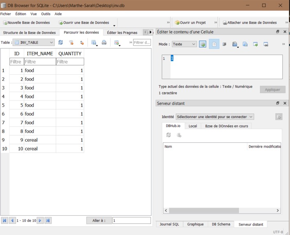This screenshot has height=235, width=290.
Task: Open the cell editor Mode dropdown
Action: point(184,44)
